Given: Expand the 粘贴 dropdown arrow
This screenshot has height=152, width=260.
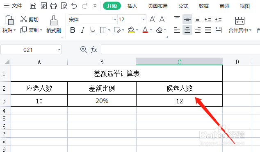Looking at the screenshot, I should 15,30.
